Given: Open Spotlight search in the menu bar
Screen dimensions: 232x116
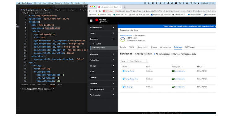Looking at the screenshot, I should coord(195,3).
